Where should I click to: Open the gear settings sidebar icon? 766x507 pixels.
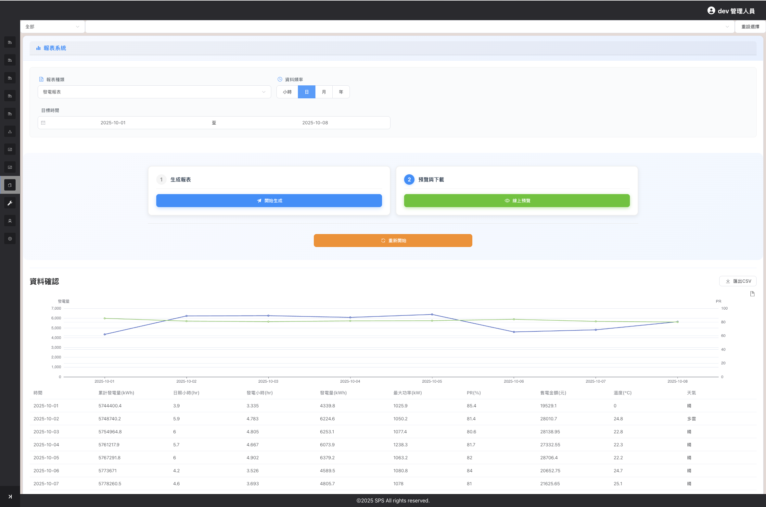[x=10, y=239]
